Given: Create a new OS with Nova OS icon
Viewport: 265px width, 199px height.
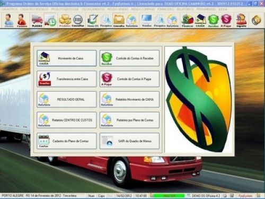Looking at the screenshot, I should (x=93, y=20).
